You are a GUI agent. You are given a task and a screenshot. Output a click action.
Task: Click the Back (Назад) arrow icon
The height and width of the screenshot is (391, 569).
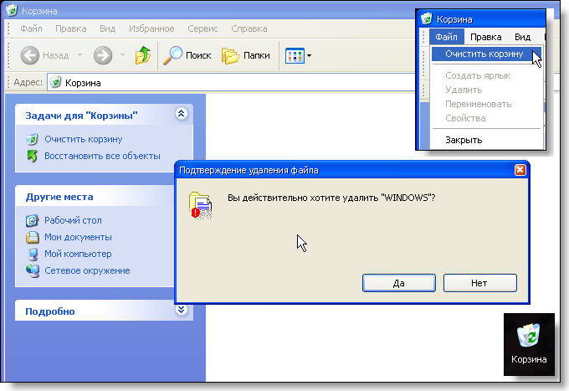30,55
